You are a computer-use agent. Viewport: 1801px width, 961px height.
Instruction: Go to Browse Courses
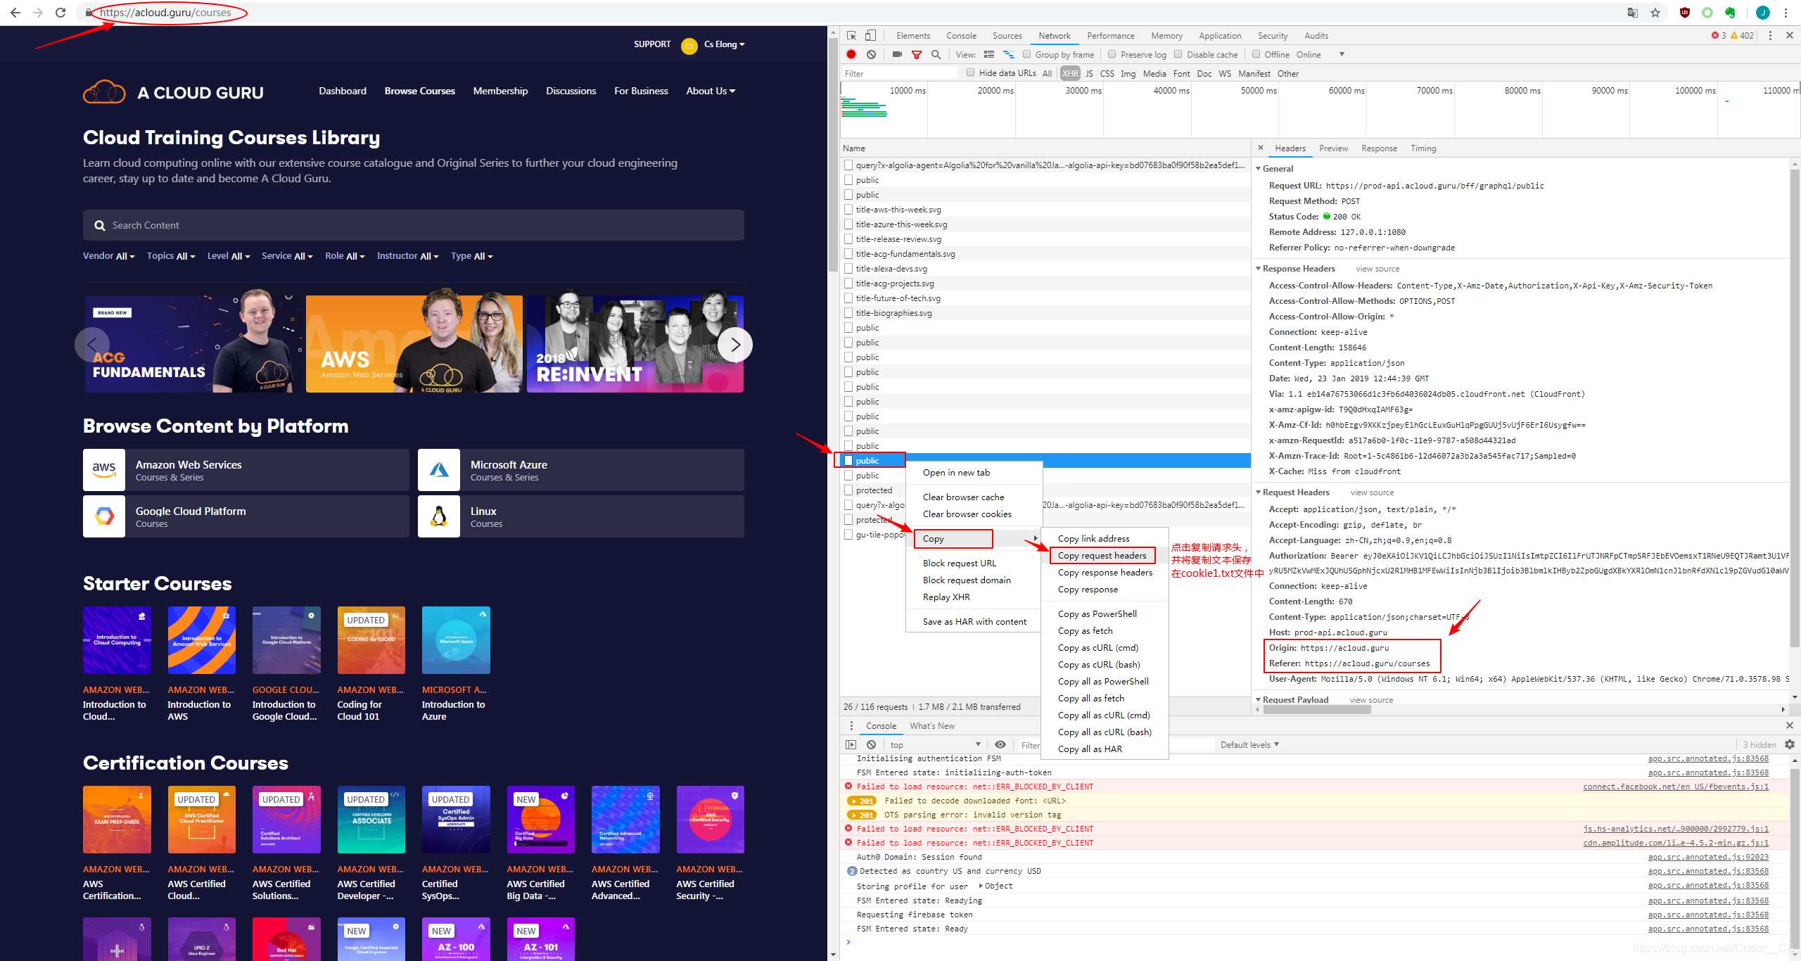coord(420,91)
